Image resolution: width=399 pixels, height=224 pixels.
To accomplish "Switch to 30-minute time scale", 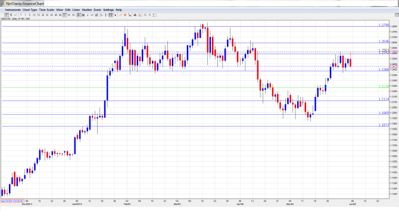I will click(x=43, y=15).
